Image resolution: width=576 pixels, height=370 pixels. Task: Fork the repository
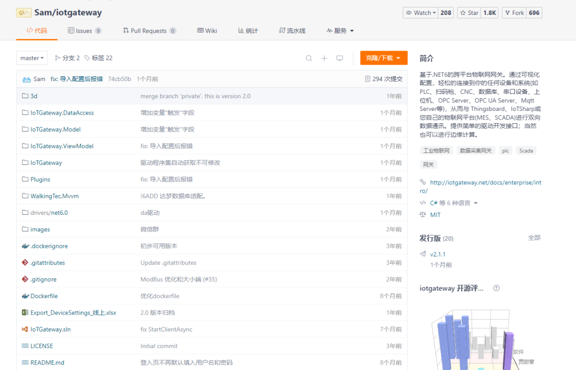[514, 13]
